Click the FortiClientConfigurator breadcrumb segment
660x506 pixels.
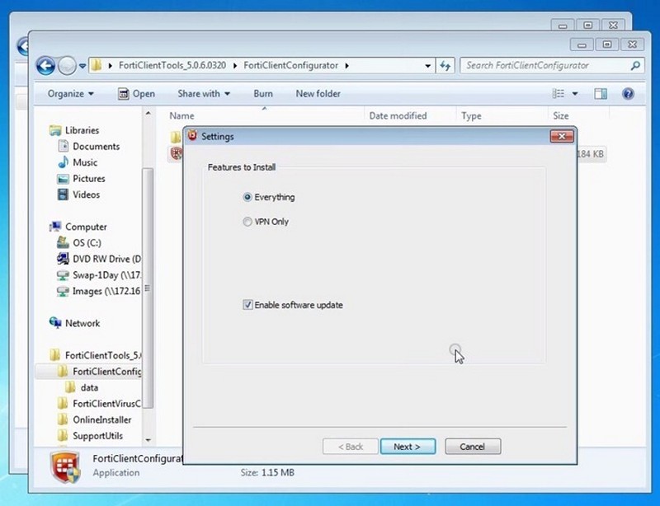(291, 66)
